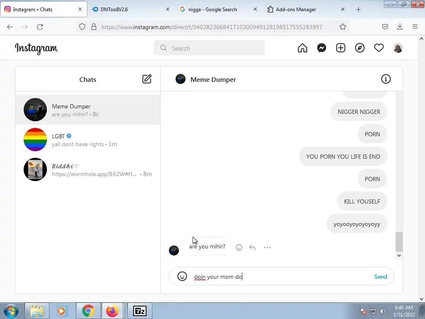Switch to the Google Search tab

coord(218,9)
